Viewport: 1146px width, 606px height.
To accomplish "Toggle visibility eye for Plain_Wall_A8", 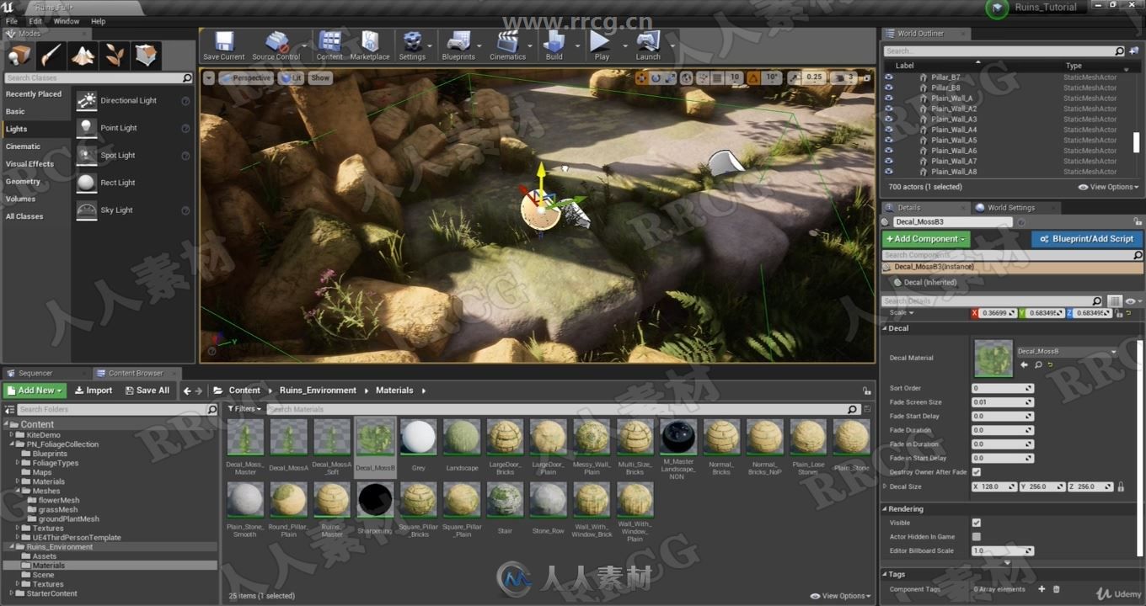I will 888,172.
